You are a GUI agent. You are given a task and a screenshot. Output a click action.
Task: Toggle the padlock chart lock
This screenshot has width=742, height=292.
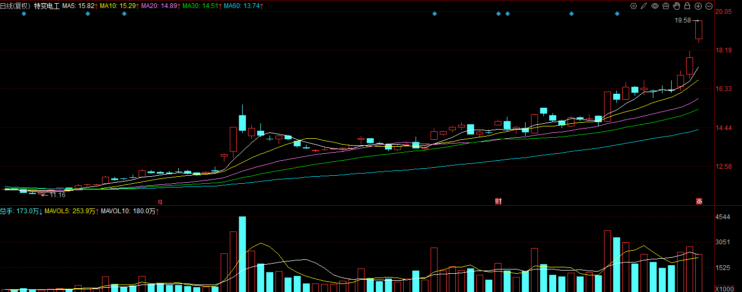pos(687,6)
